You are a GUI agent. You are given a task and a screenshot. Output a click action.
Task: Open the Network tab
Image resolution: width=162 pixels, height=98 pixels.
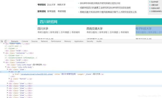[44, 41]
